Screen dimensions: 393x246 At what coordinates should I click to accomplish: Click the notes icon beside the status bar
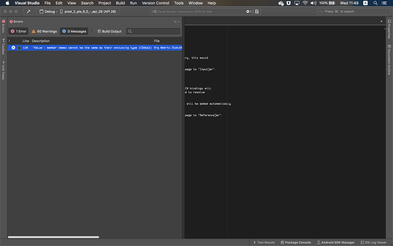pos(257,11)
